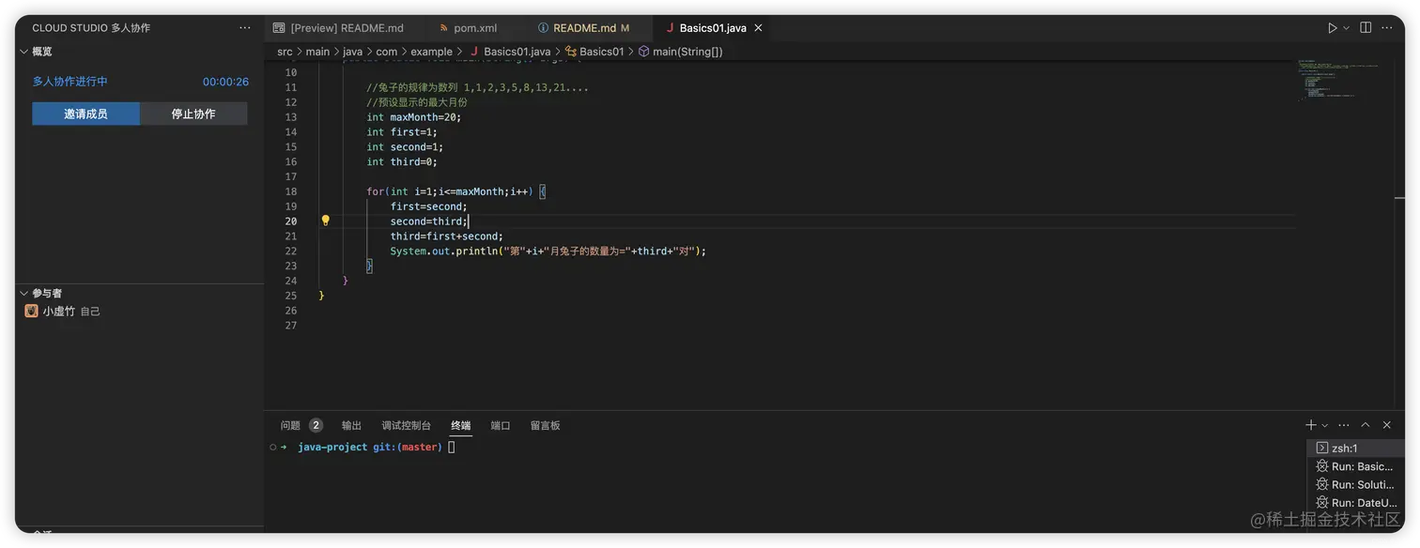Open the 问题 panel tab

click(x=290, y=425)
